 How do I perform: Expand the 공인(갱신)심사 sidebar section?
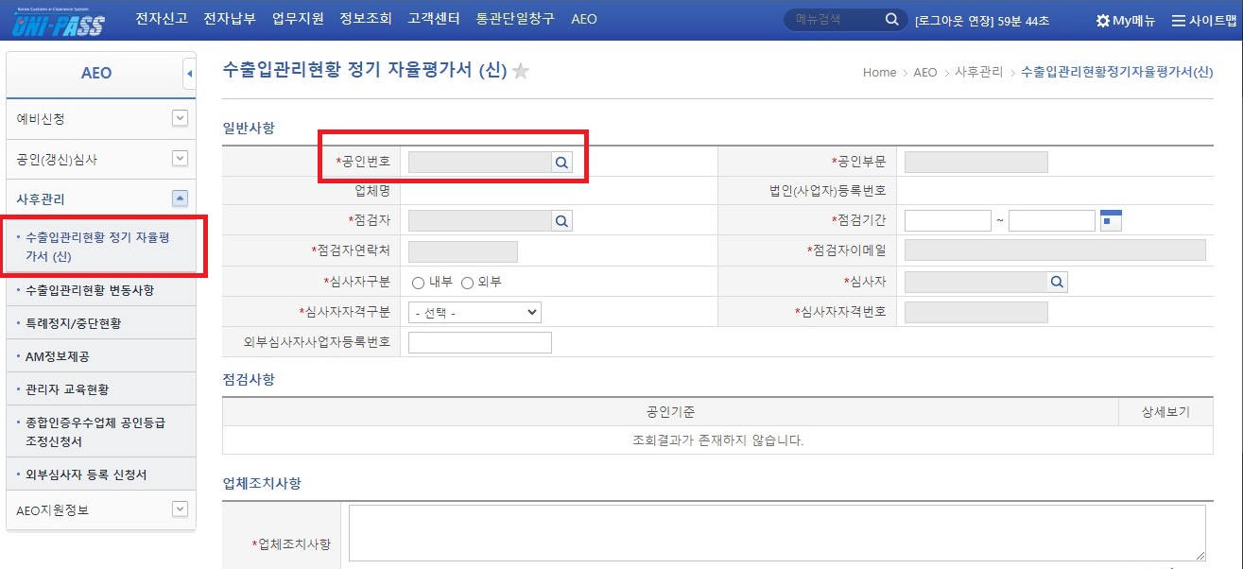point(180,159)
